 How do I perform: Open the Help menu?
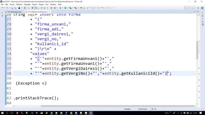[60, 4]
